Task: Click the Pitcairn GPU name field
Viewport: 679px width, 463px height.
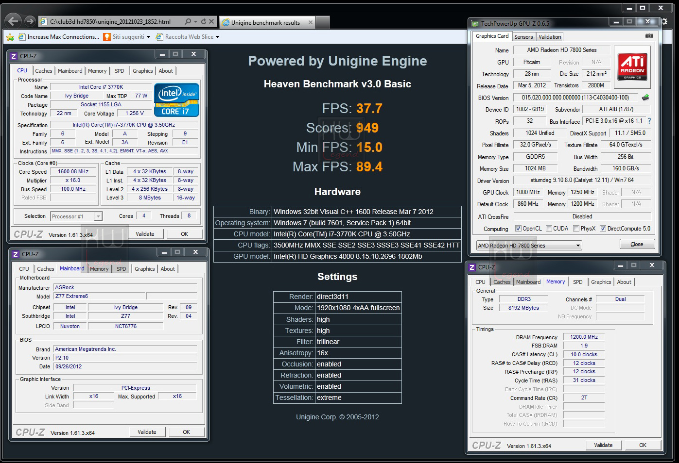Action: click(532, 62)
